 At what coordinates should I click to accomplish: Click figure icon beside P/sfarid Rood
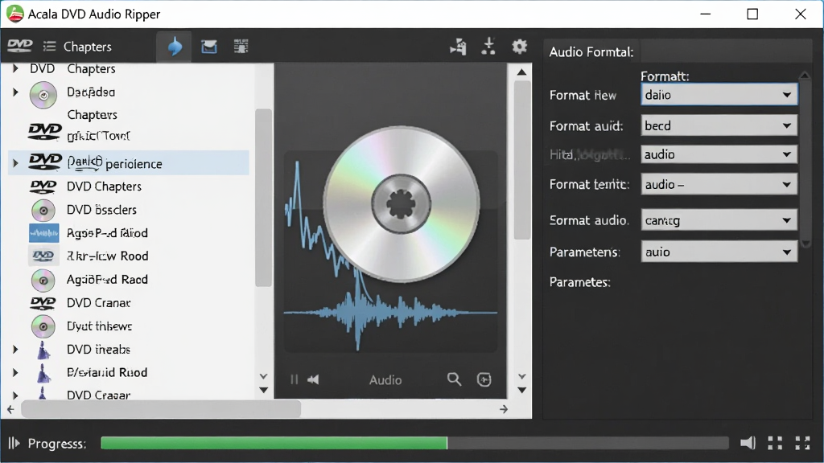[x=43, y=373]
